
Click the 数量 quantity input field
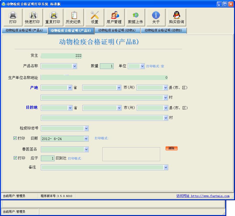click(107, 66)
